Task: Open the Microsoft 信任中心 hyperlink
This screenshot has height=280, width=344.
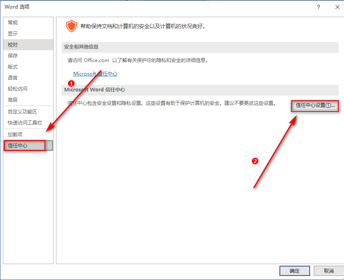Action: pyautogui.click(x=95, y=73)
